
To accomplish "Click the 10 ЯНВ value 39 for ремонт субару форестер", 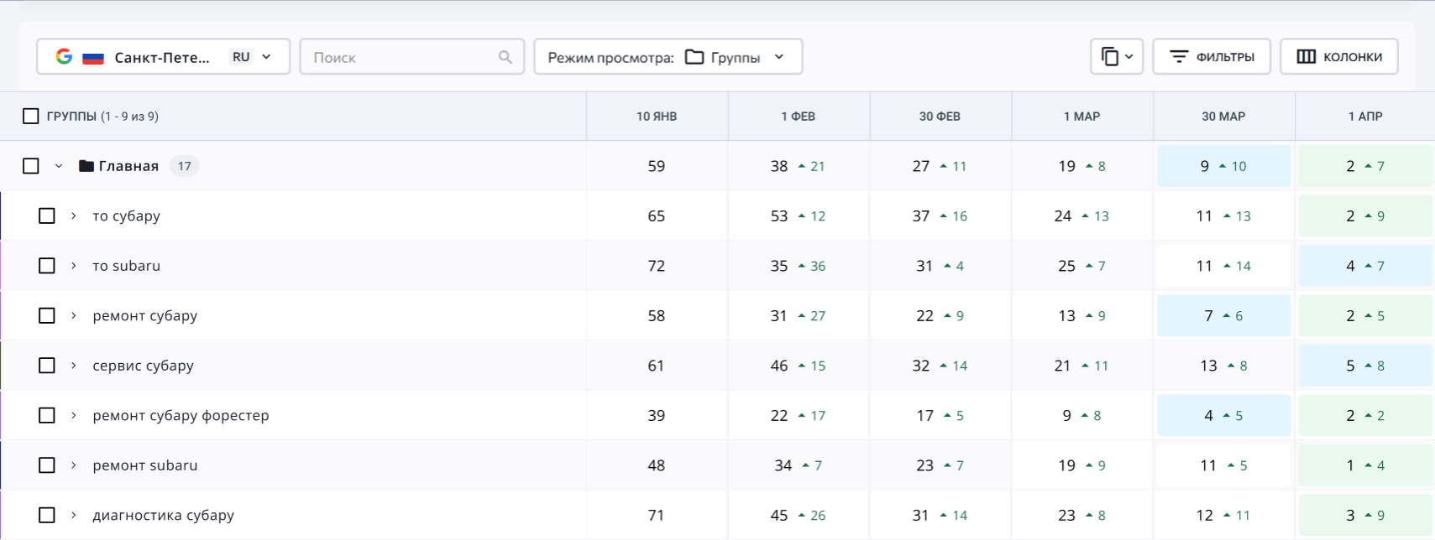I will point(657,416).
